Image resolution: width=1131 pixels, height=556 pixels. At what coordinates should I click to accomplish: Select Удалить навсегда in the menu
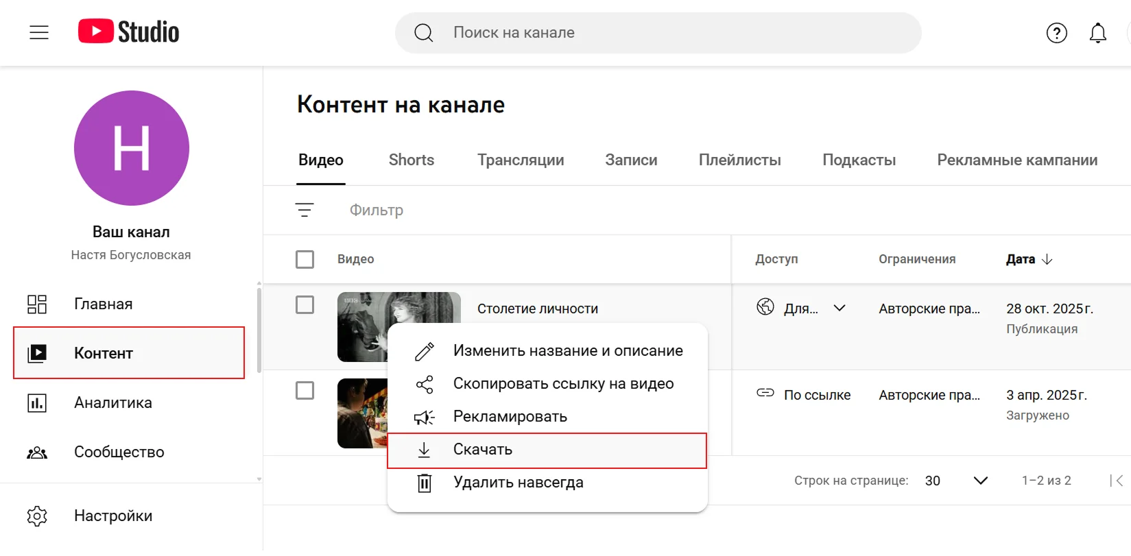click(518, 483)
